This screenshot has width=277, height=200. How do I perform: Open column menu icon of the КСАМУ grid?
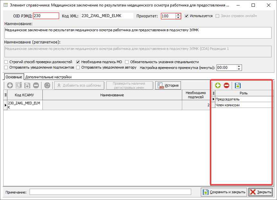pyautogui.click(x=5, y=95)
